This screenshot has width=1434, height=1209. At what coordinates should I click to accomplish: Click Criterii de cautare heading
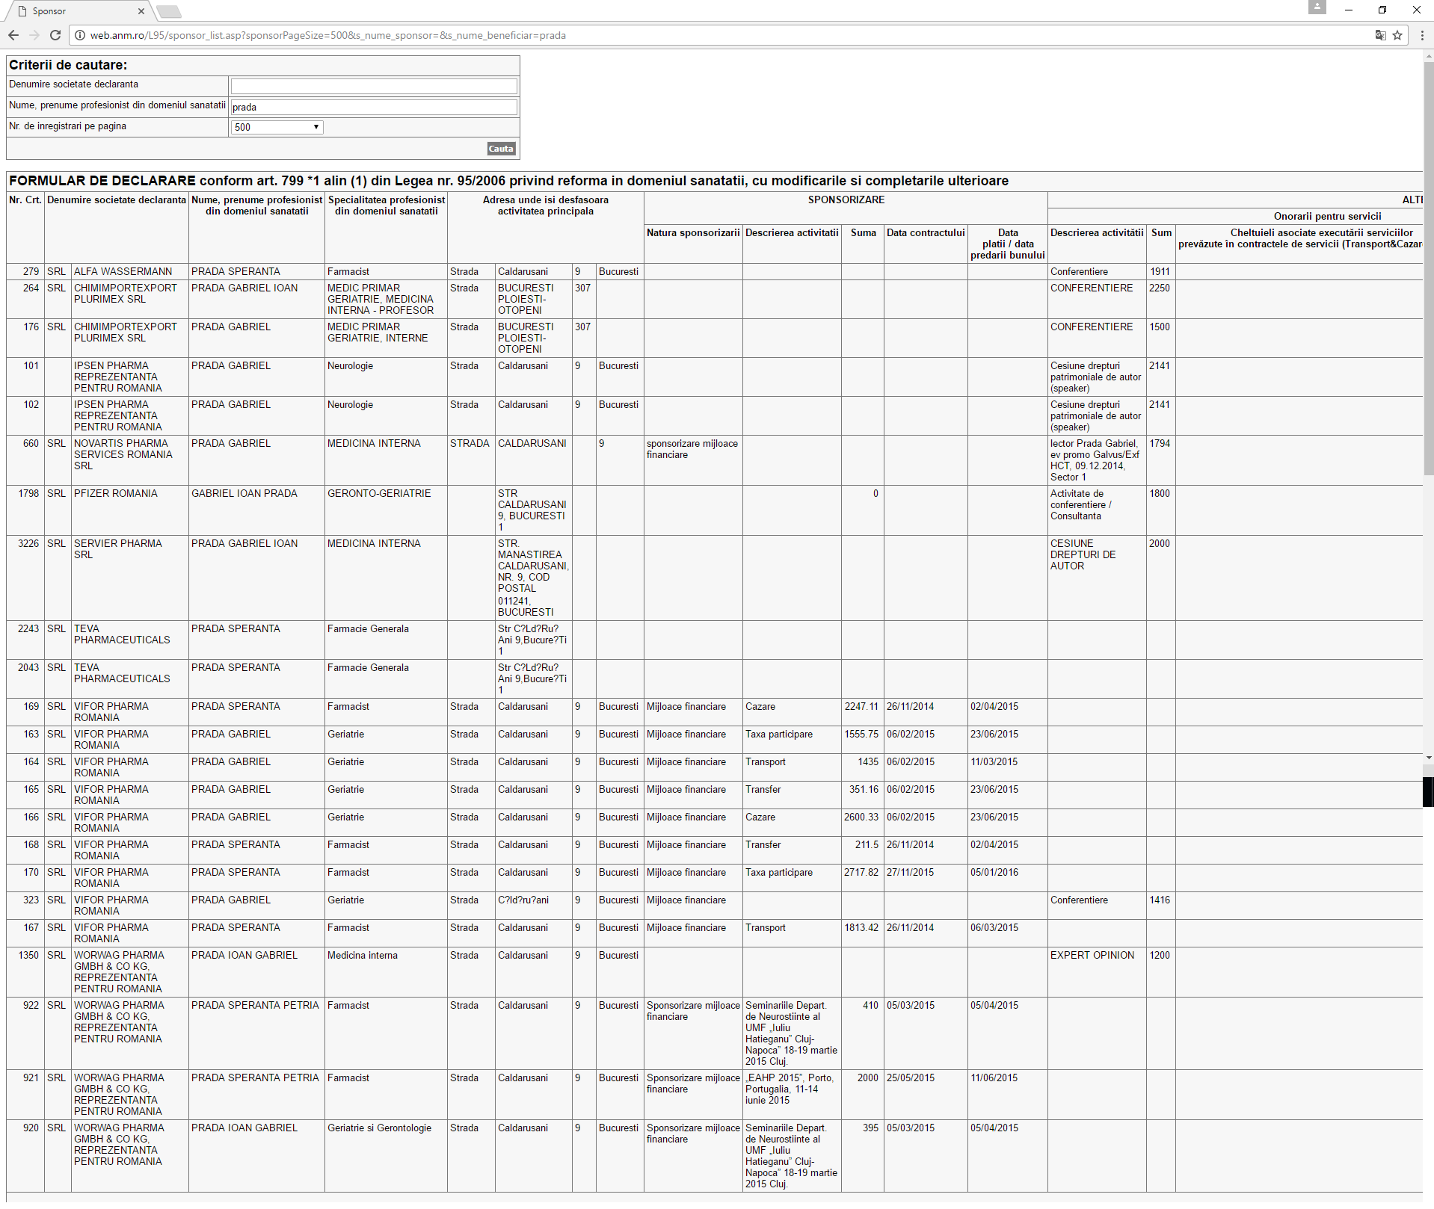68,65
